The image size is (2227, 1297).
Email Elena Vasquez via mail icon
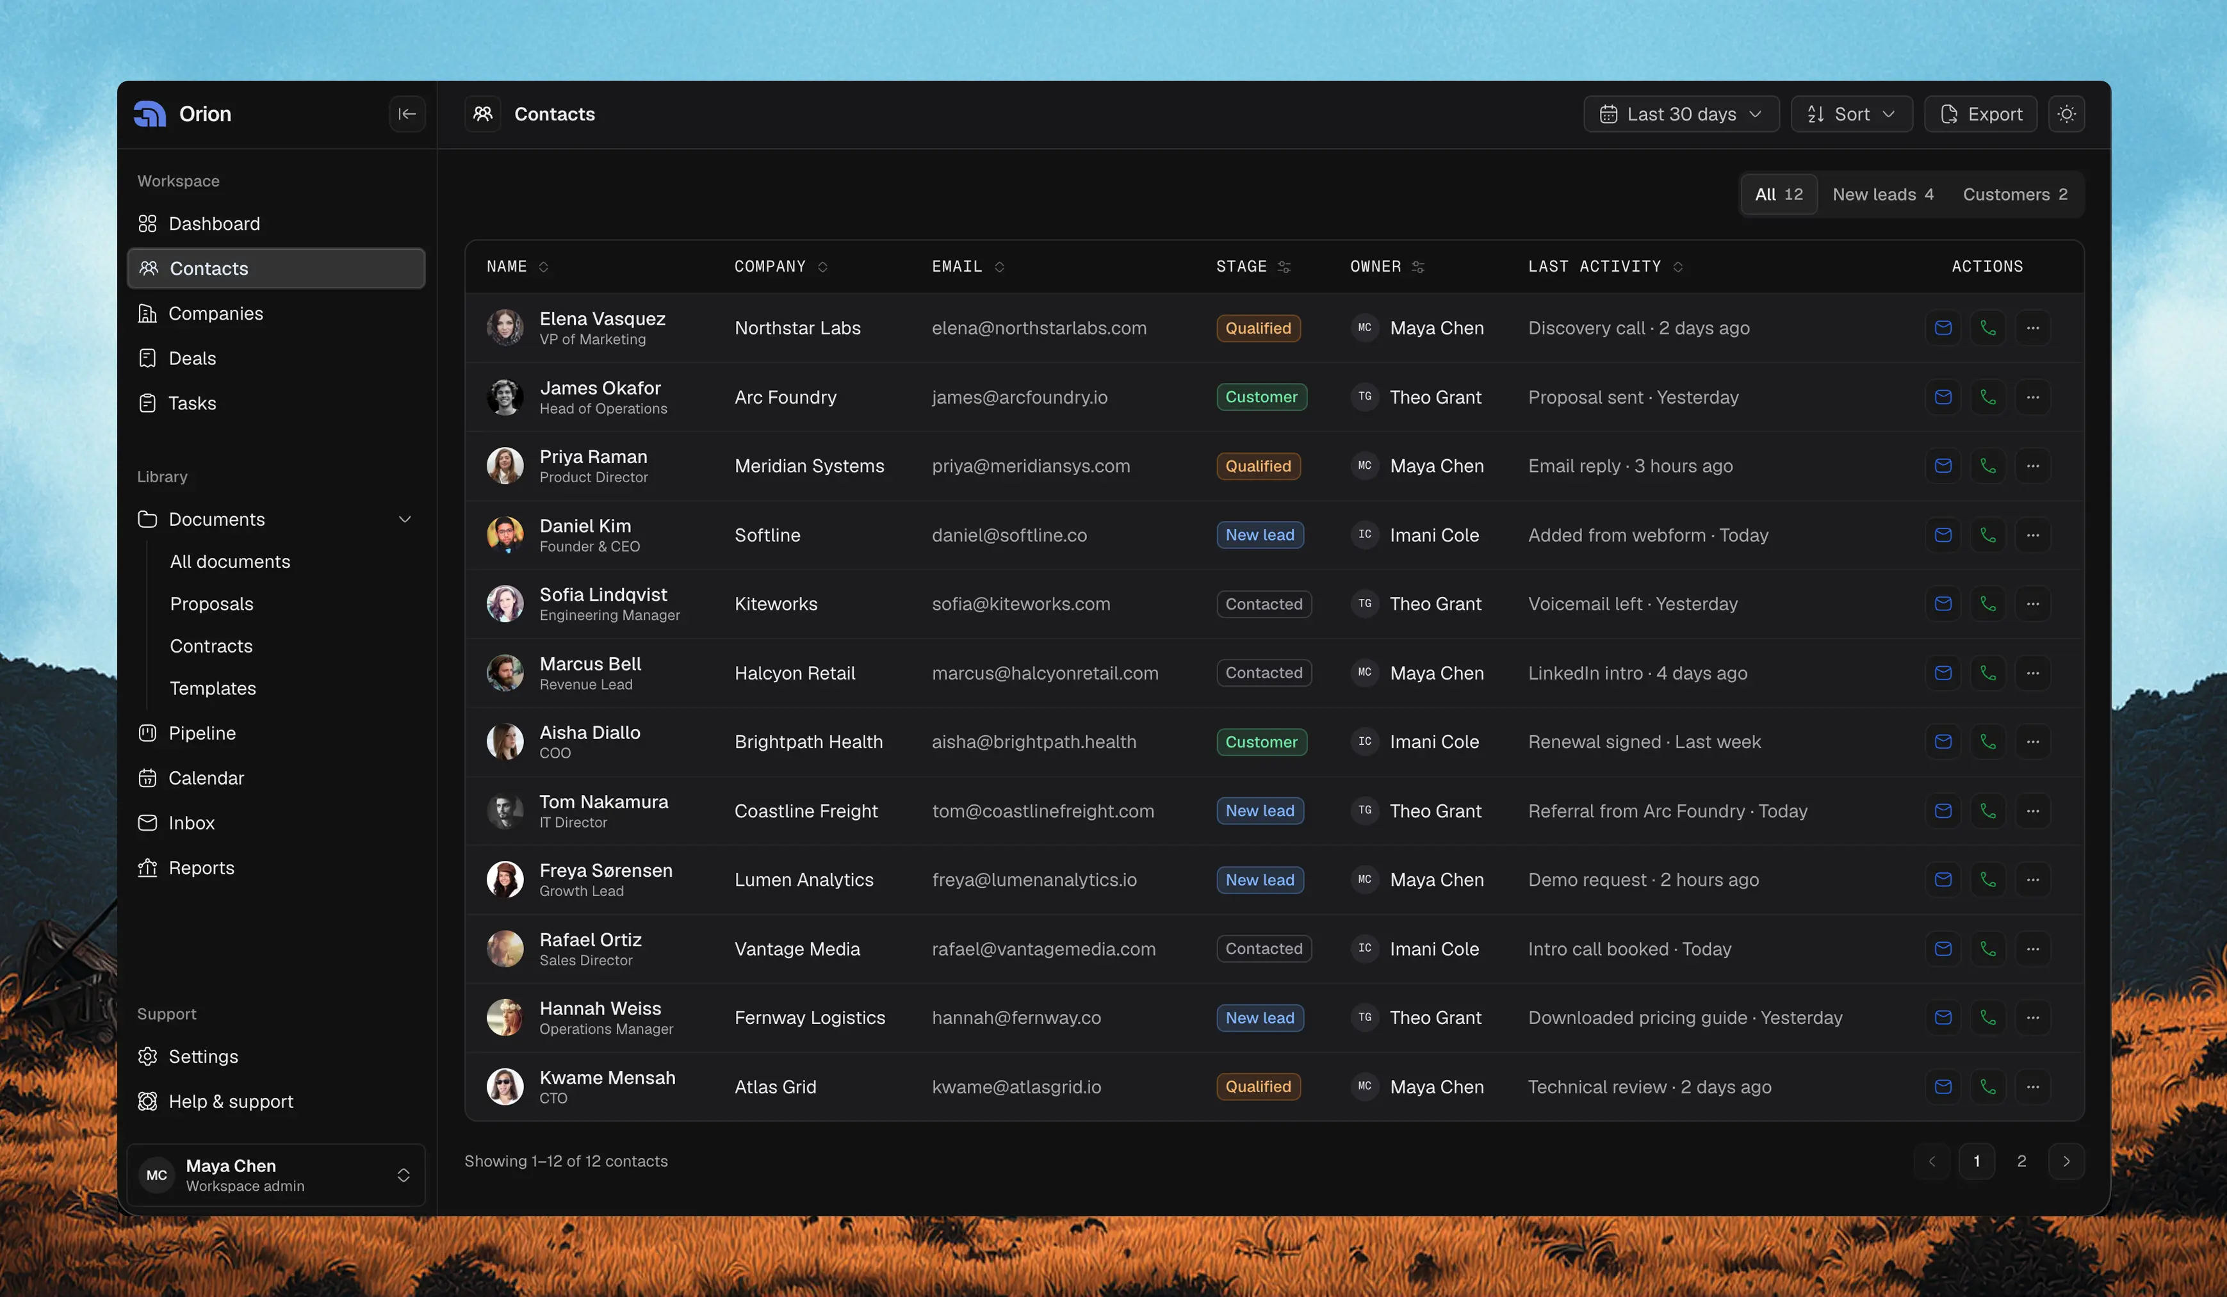pyautogui.click(x=1943, y=328)
